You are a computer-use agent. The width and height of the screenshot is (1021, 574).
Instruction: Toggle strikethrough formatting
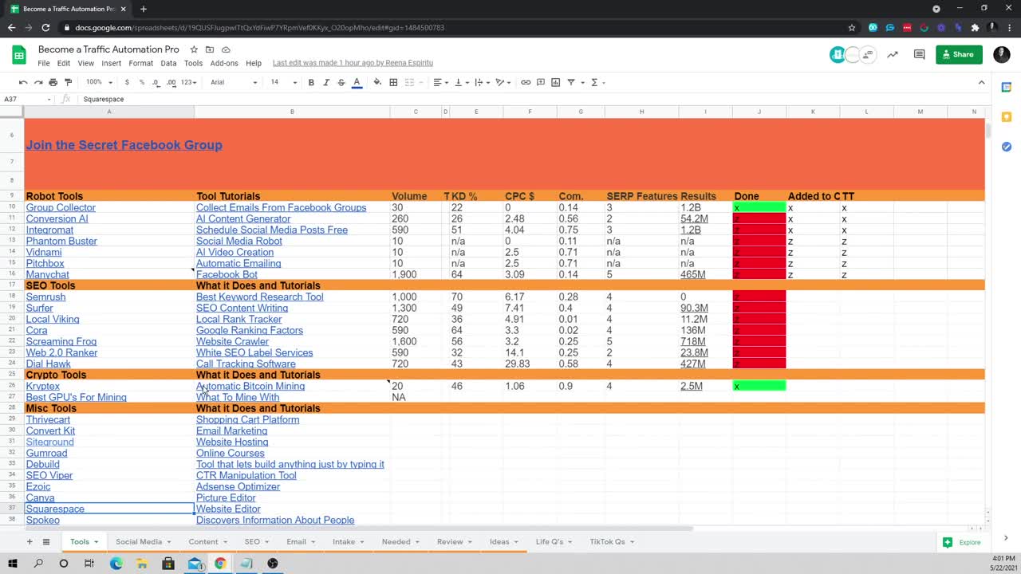[341, 82]
